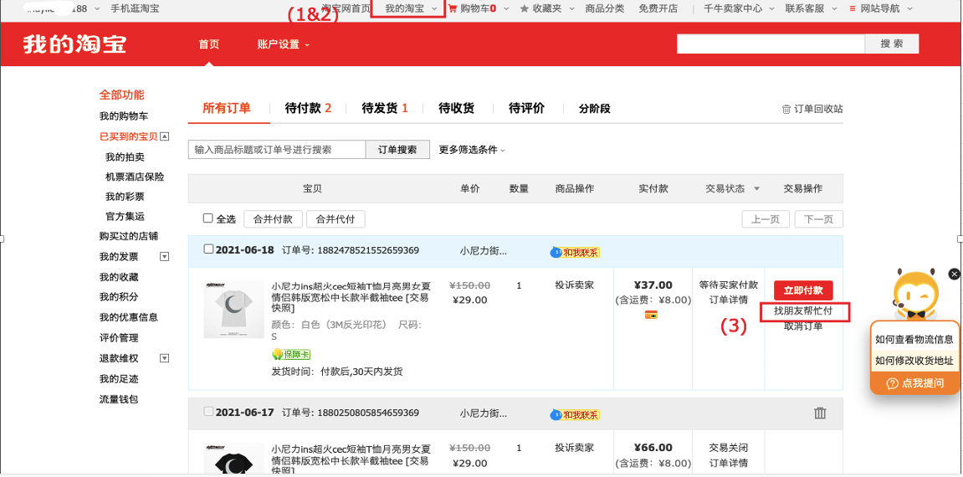Click the payment card icon under ¥37.00

(650, 315)
